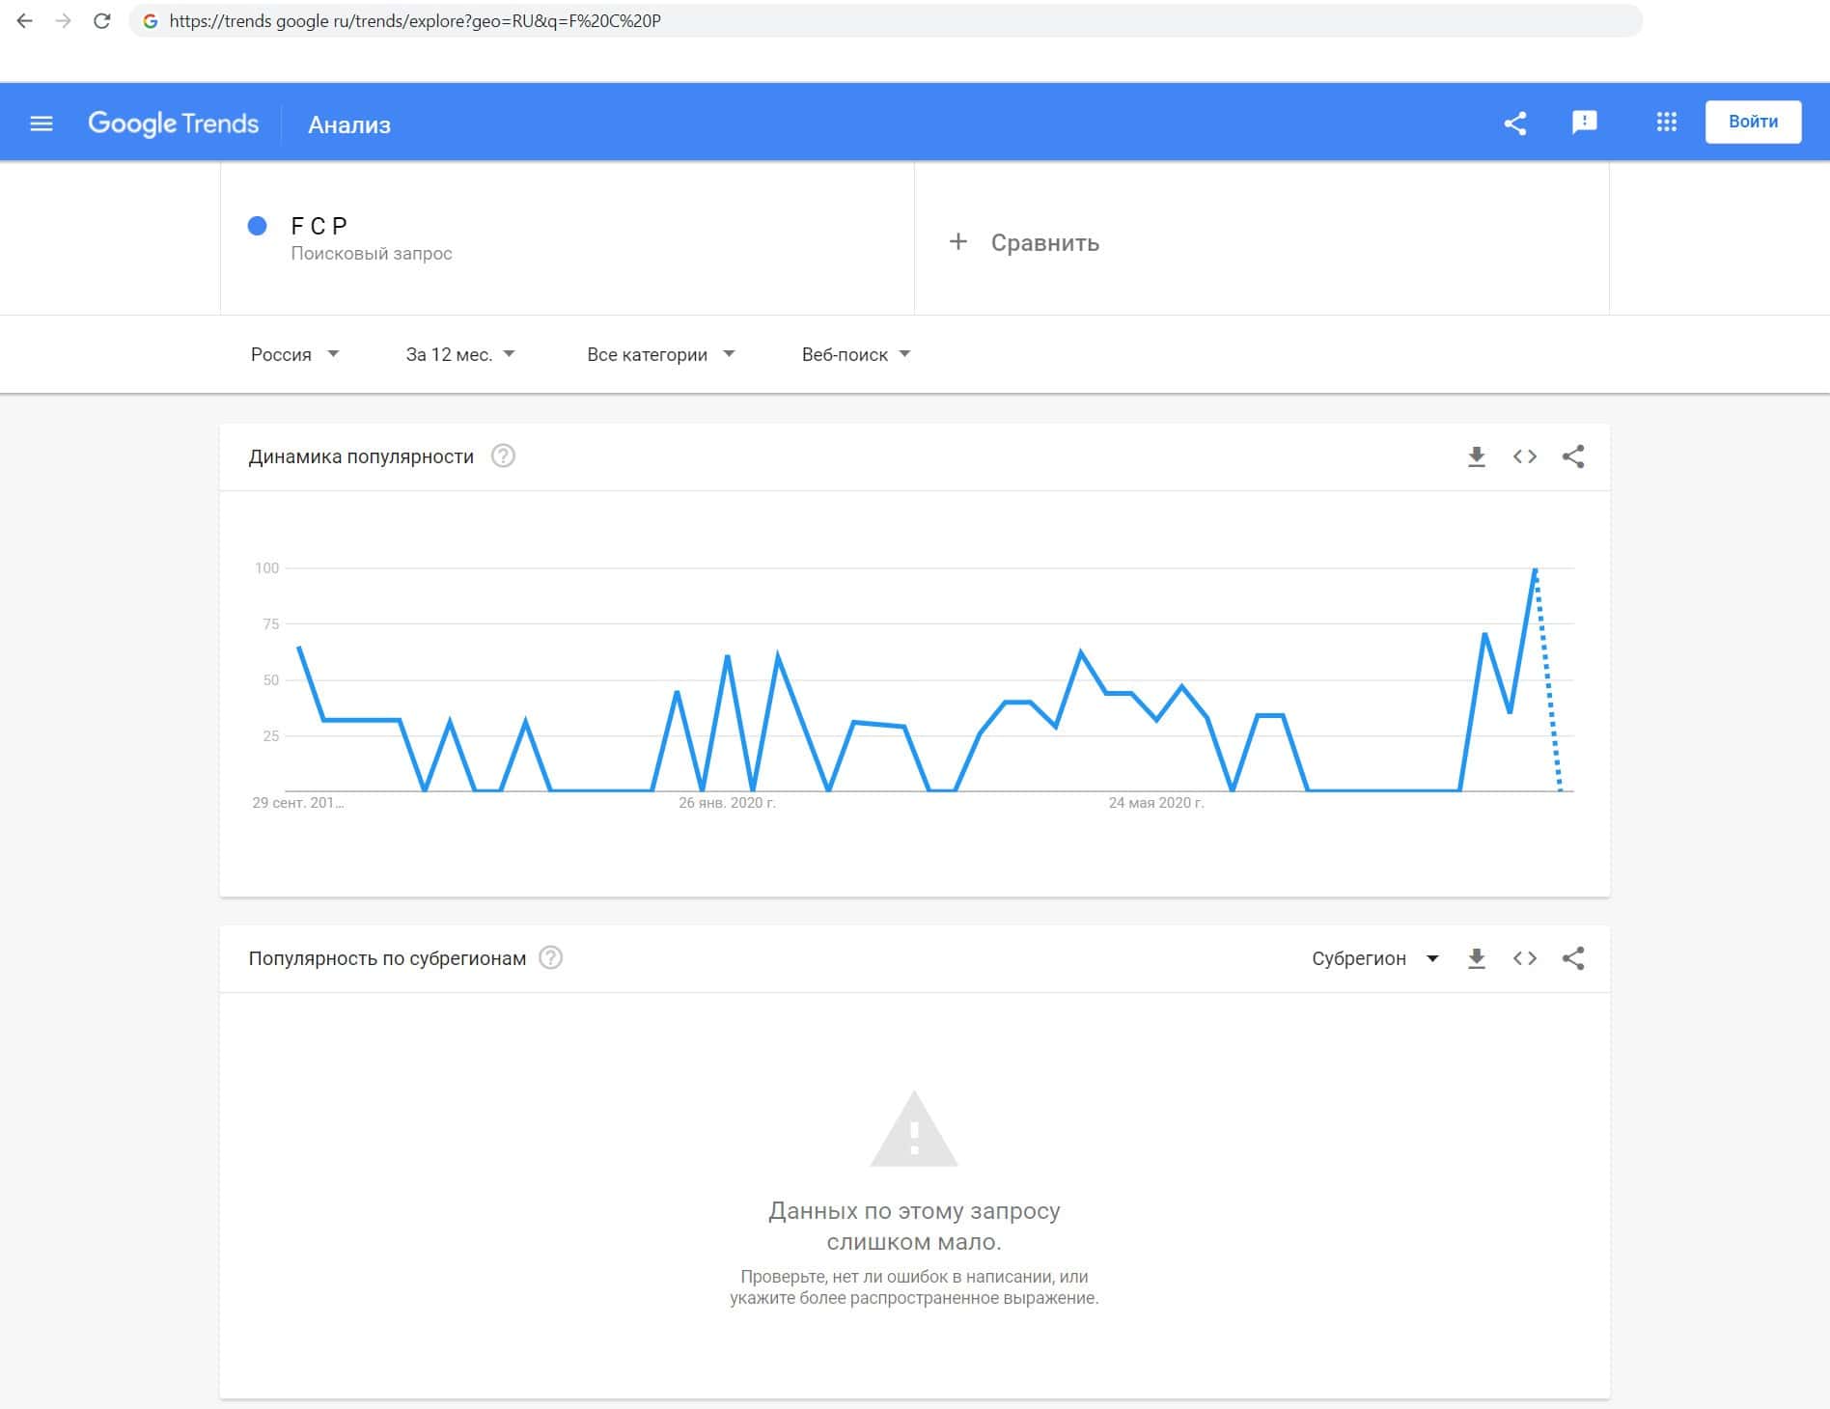The width and height of the screenshot is (1830, 1409).
Task: Click the 75 y-axis label
Action: tap(271, 624)
